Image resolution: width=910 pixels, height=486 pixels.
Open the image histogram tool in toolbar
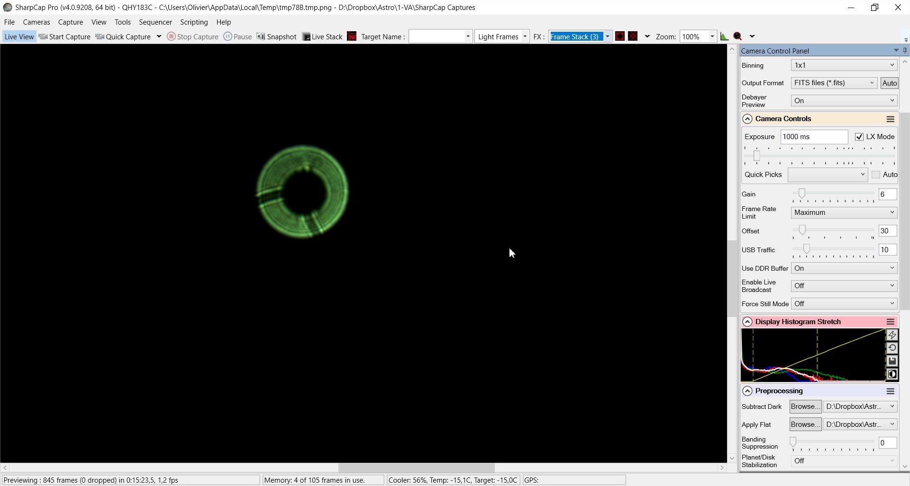coord(724,36)
